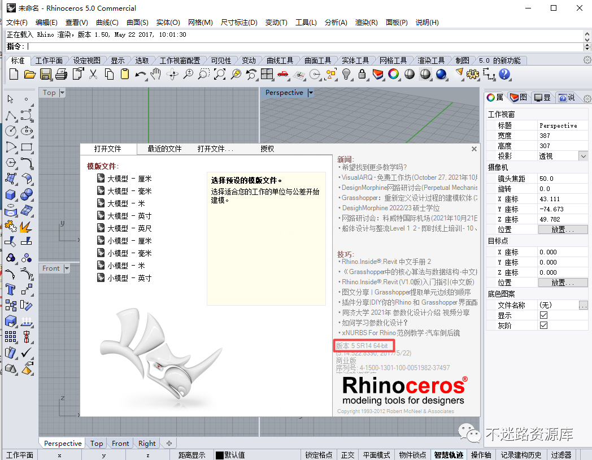Click the Print icon
592x460 pixels.
62,74
